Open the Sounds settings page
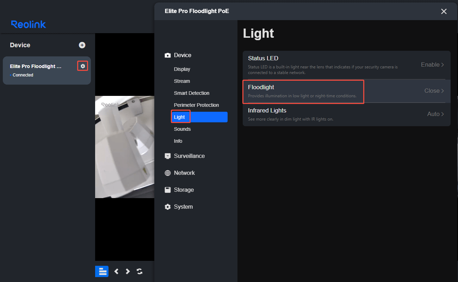The height and width of the screenshot is (282, 458). click(x=182, y=129)
